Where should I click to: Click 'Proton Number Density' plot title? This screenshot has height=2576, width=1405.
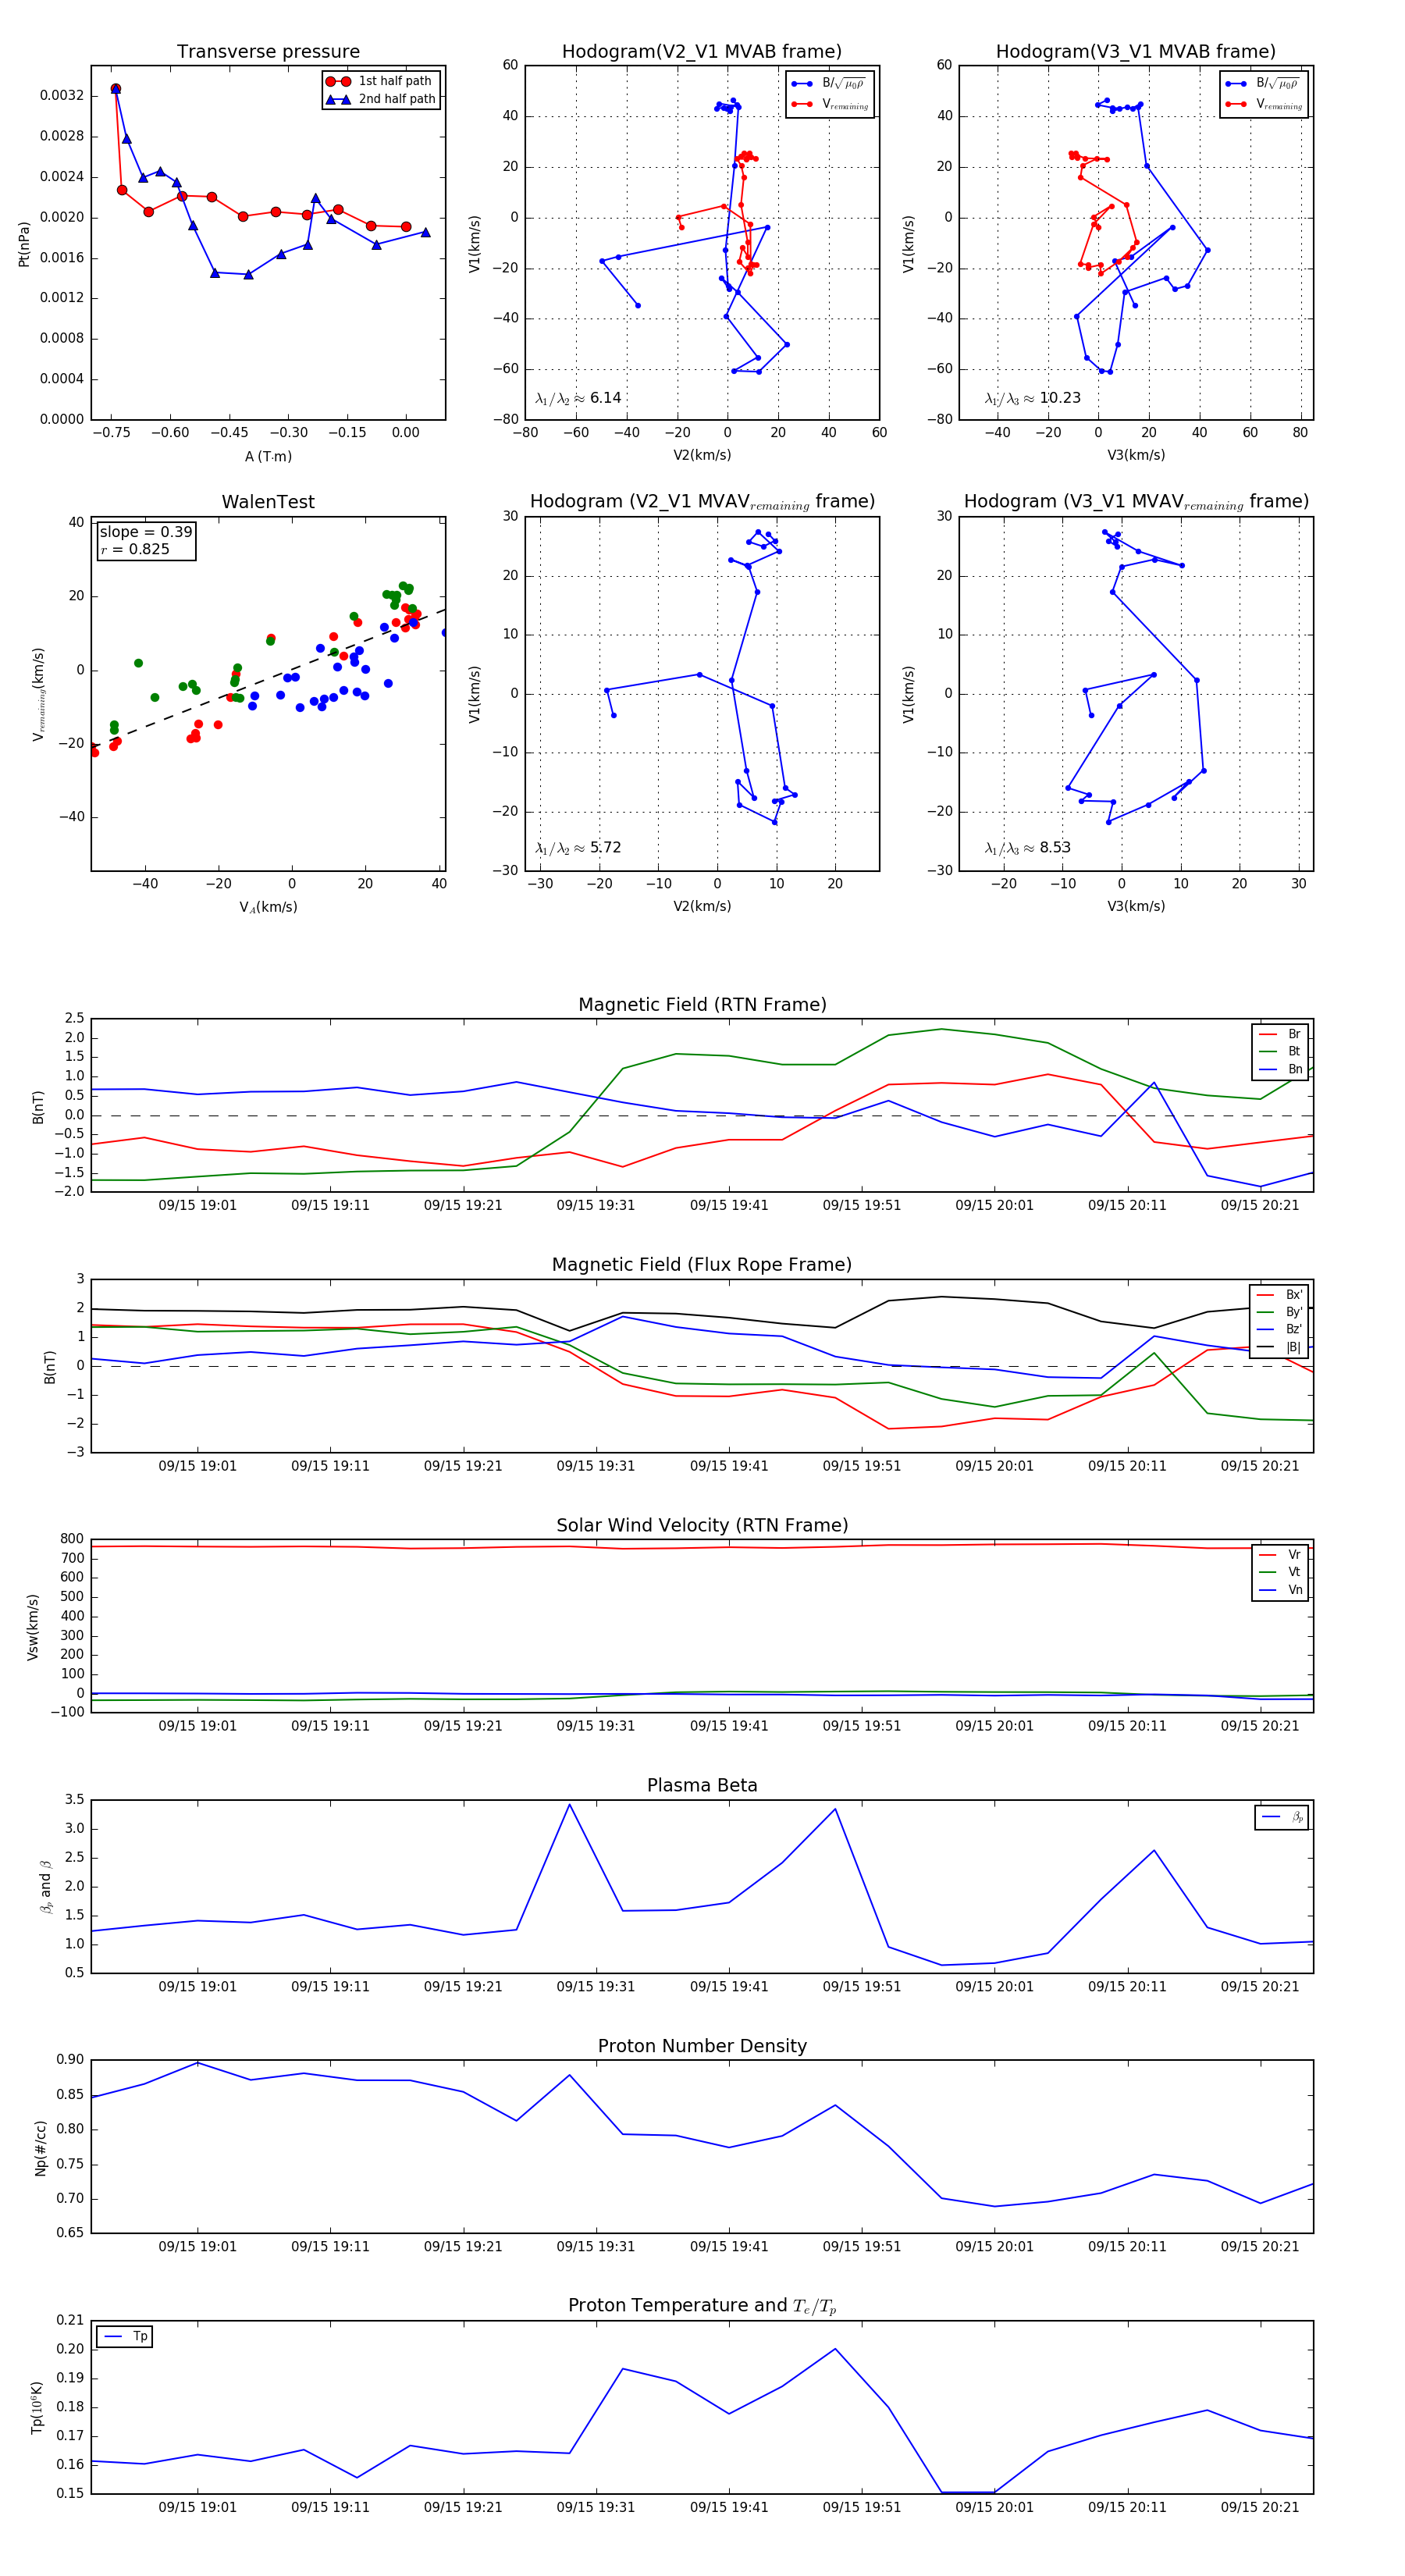[702, 2047]
